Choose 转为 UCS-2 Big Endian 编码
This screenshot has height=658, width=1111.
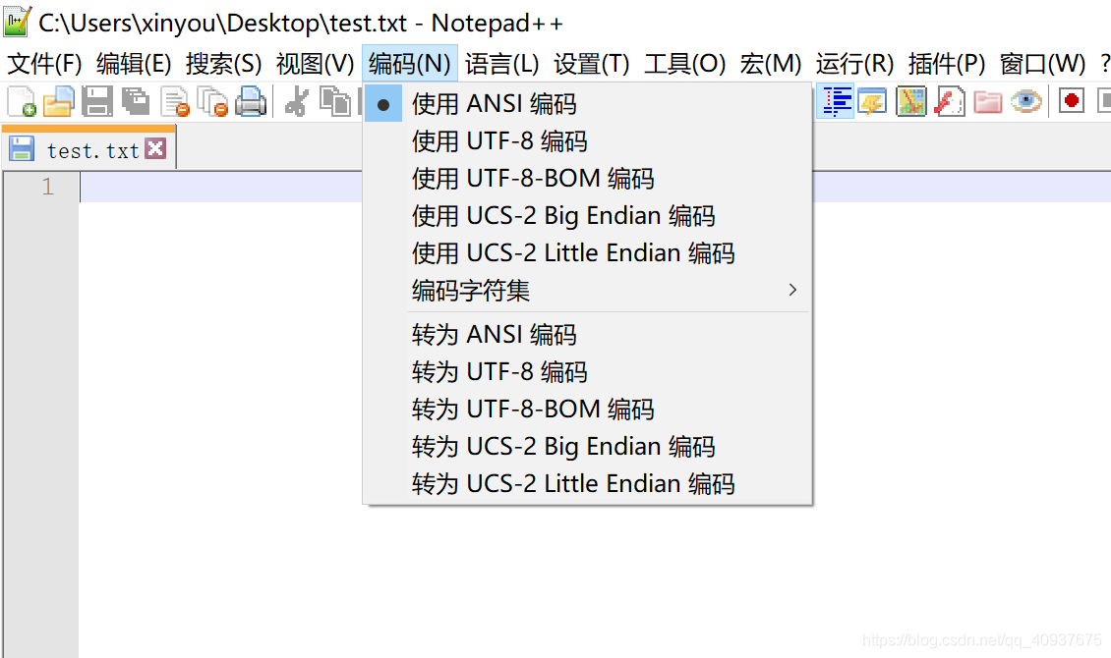coord(587,447)
